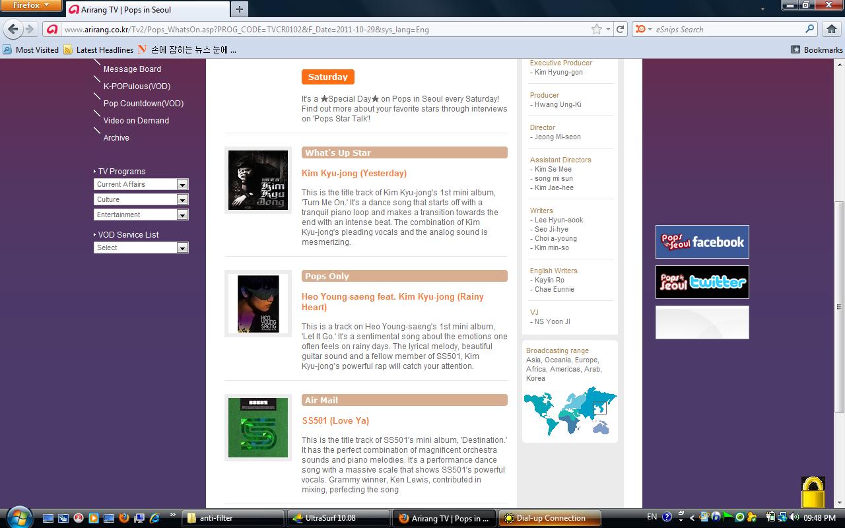
Task: Open the Korean news bookmark
Action: [x=187, y=49]
